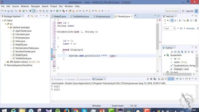The height and width of the screenshot is (112, 199).
Task: Select MultiplicationTable.java in Package Explorer
Action: click(x=27, y=48)
